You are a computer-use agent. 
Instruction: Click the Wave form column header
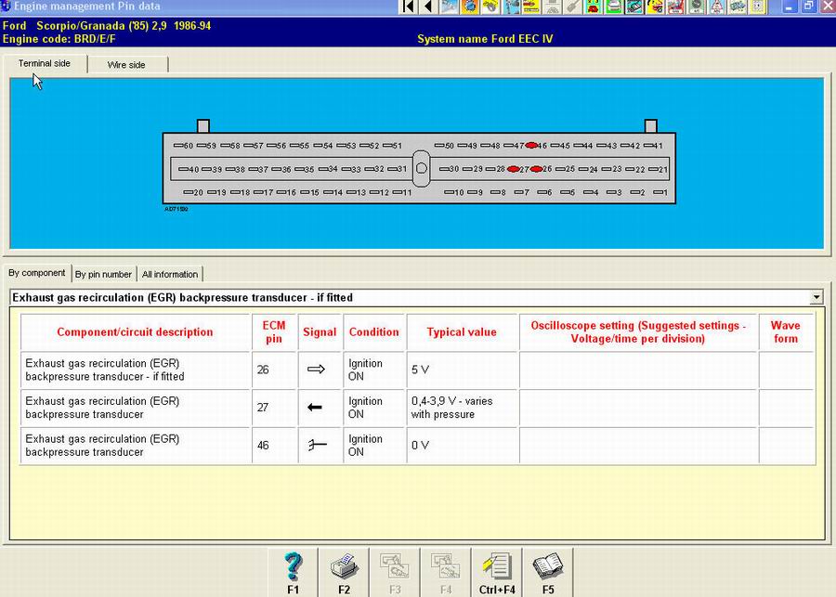tap(785, 332)
